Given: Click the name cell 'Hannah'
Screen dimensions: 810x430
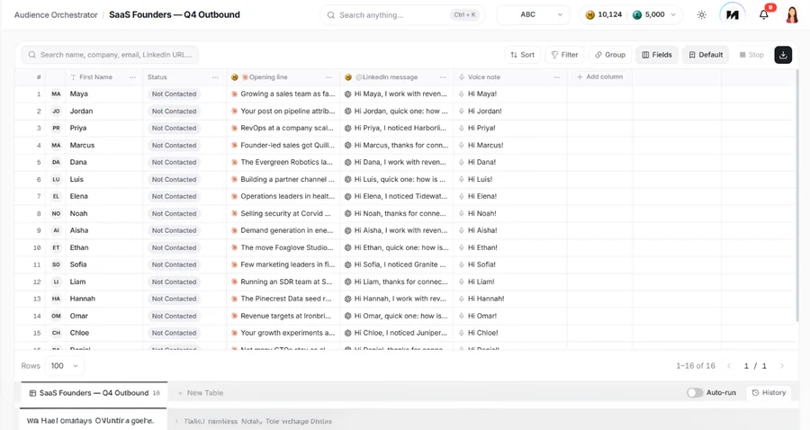Looking at the screenshot, I should click(x=104, y=299).
